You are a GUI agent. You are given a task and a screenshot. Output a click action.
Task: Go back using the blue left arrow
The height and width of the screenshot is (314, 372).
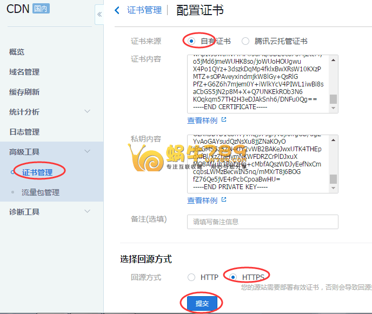tap(117, 10)
